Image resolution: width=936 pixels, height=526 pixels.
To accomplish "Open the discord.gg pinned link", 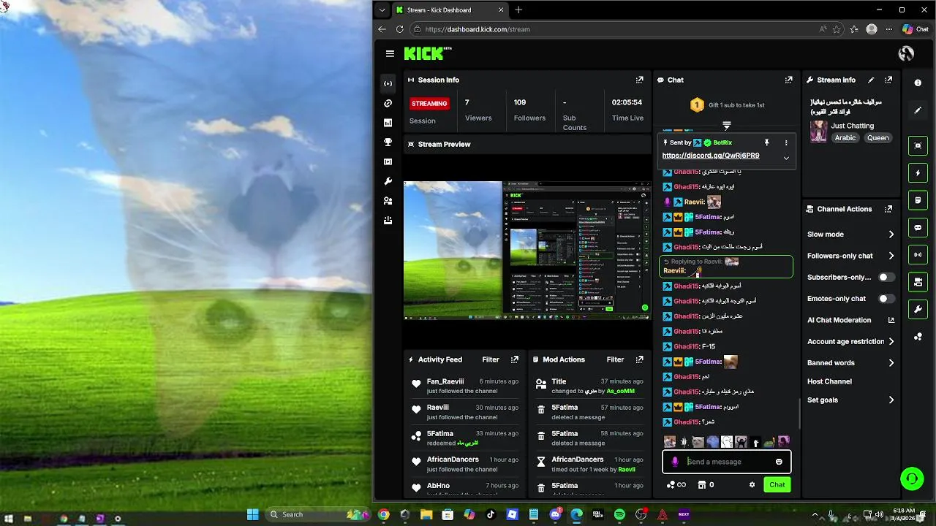I will click(710, 156).
